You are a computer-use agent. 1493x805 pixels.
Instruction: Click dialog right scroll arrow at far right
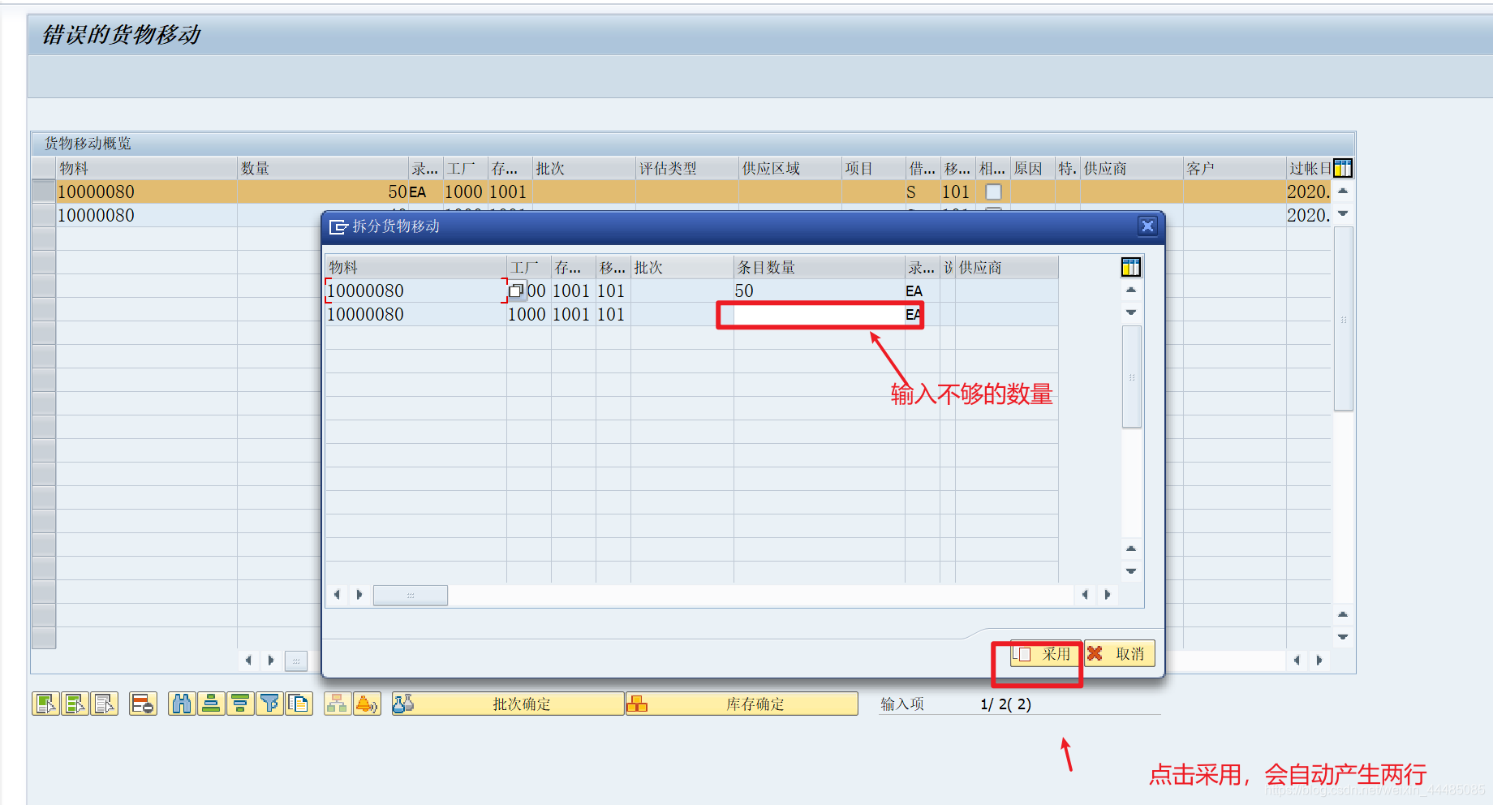click(1108, 595)
